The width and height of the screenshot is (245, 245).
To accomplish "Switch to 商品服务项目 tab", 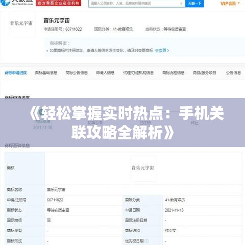I will [205, 73].
